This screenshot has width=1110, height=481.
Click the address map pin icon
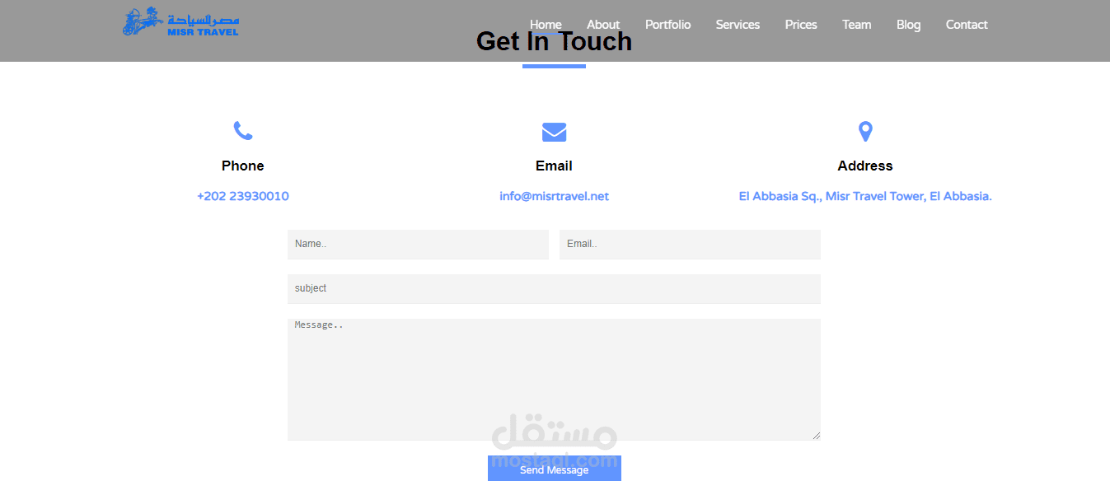pyautogui.click(x=865, y=132)
